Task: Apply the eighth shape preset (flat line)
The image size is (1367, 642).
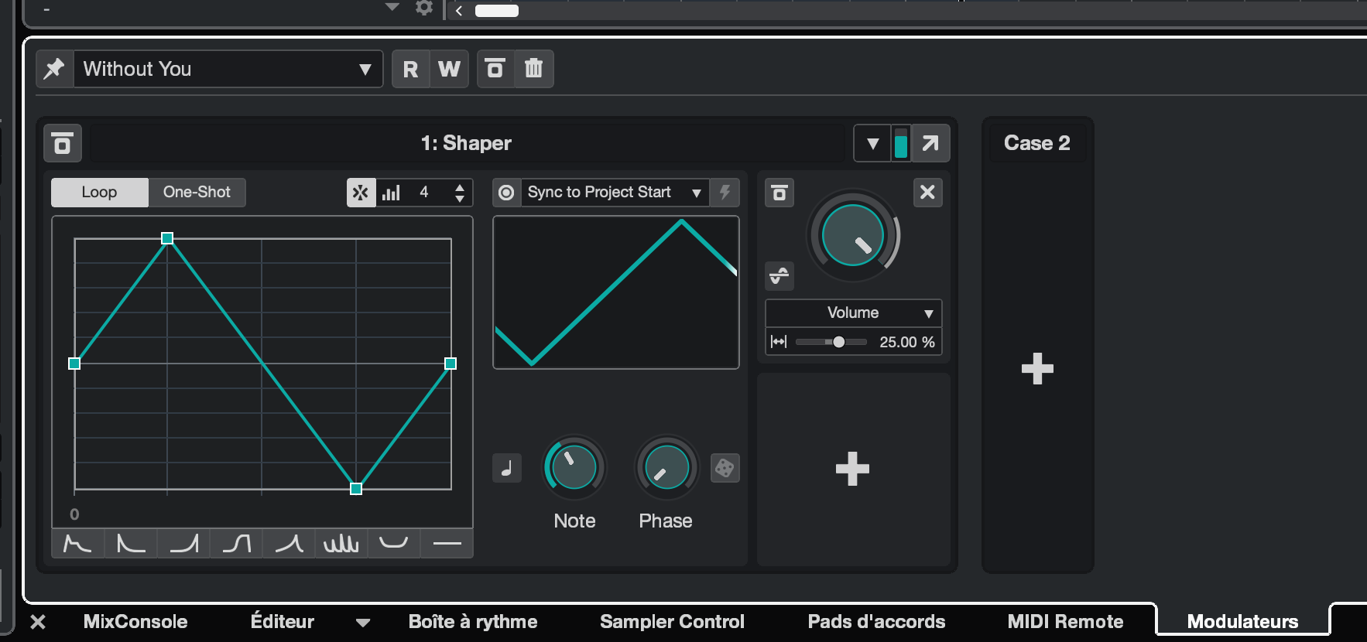Action: pyautogui.click(x=447, y=544)
